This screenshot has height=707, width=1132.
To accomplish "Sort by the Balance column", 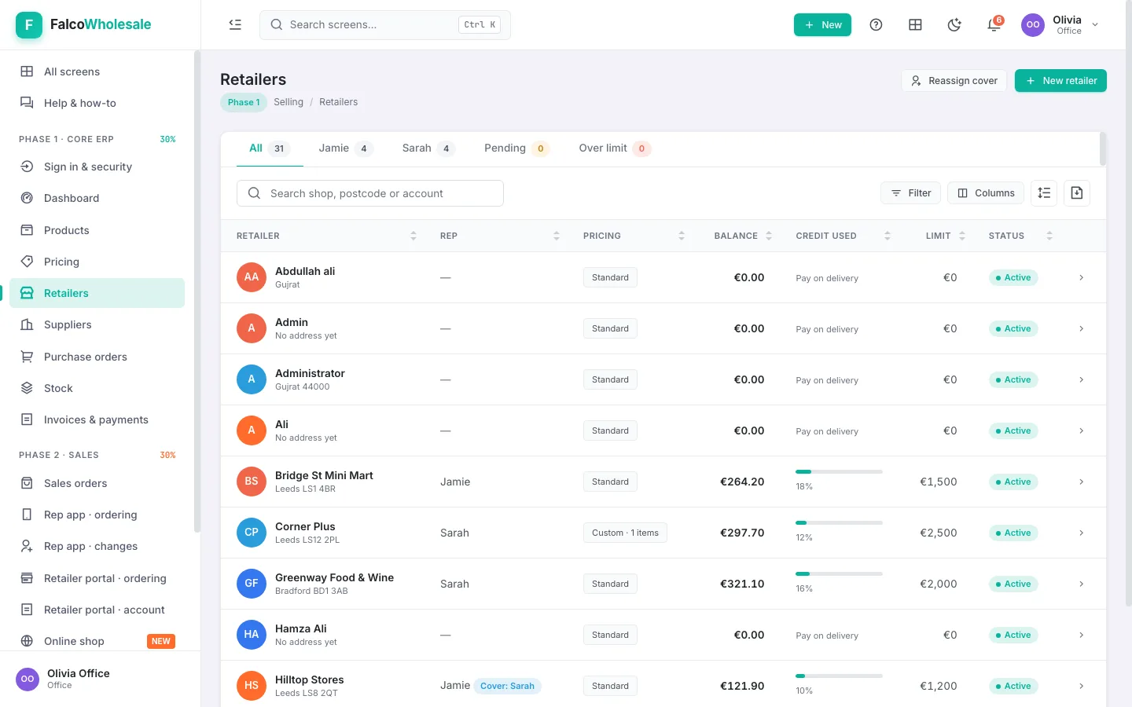I will 743,236.
